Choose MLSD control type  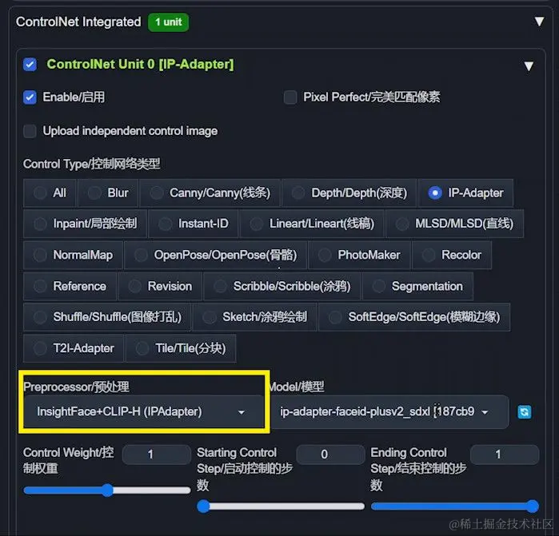pos(455,224)
